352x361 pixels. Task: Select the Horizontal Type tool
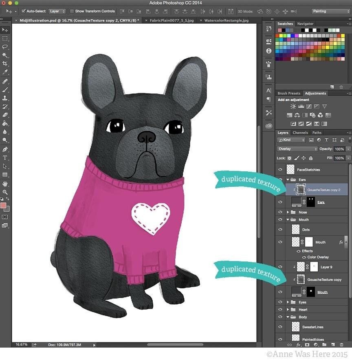click(5, 157)
